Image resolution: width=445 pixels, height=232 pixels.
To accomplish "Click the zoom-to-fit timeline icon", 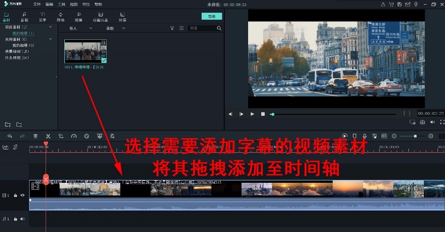I will pos(384,136).
